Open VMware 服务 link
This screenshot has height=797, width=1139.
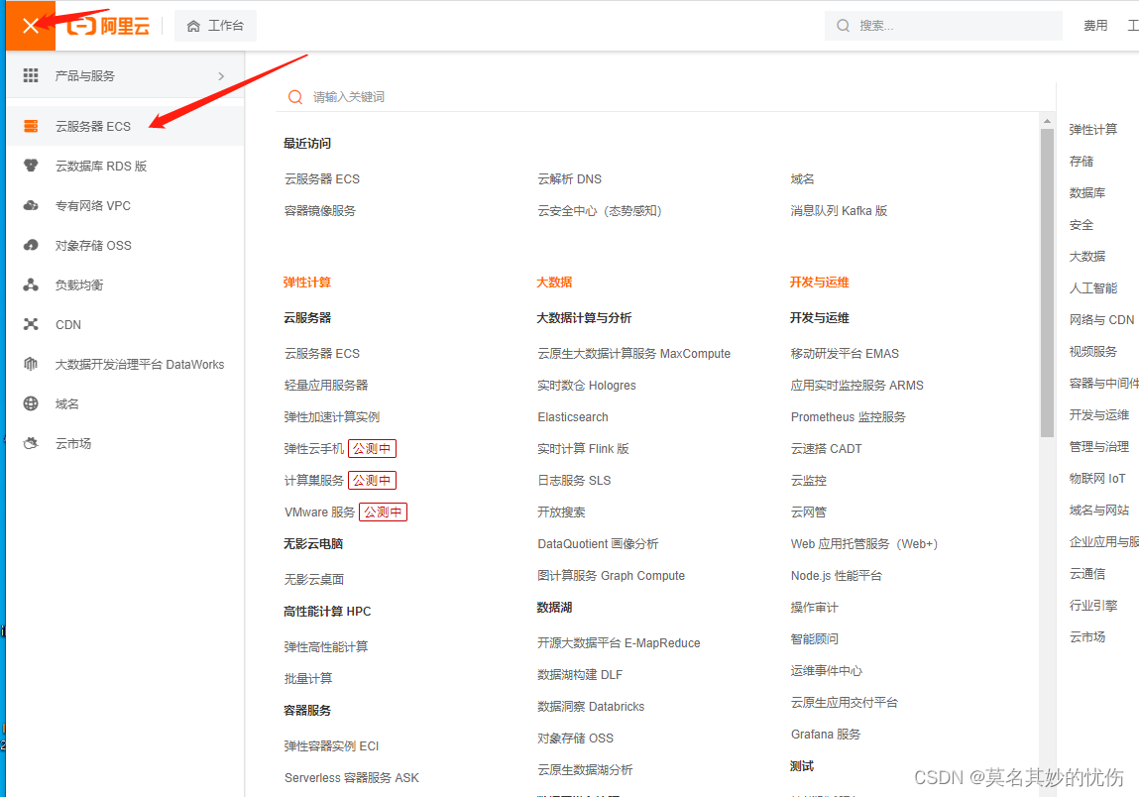coord(319,512)
